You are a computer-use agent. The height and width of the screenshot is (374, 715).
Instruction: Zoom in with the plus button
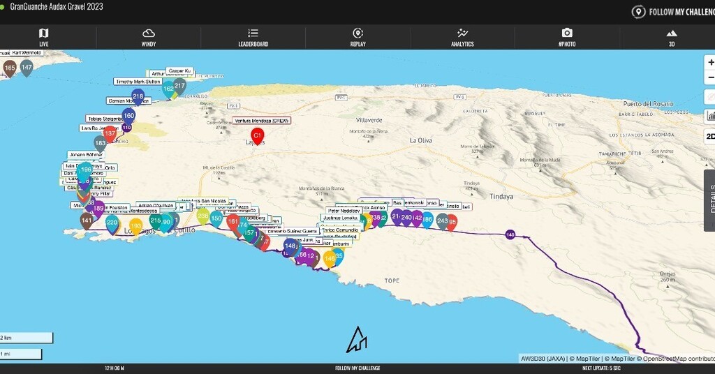(x=710, y=62)
